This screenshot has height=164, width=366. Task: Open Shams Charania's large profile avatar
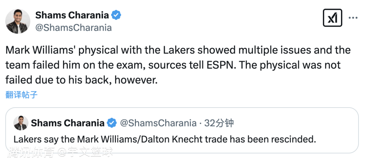(x=18, y=21)
